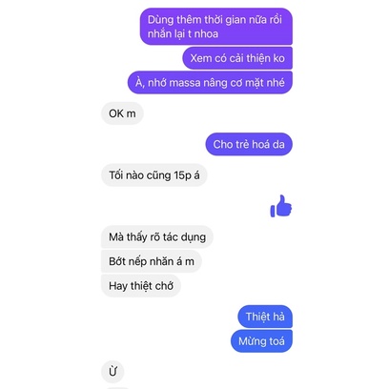This screenshot has height=389, width=389.
Task: Select the 'Mừng toá' sent bubble
Action: [261, 341]
